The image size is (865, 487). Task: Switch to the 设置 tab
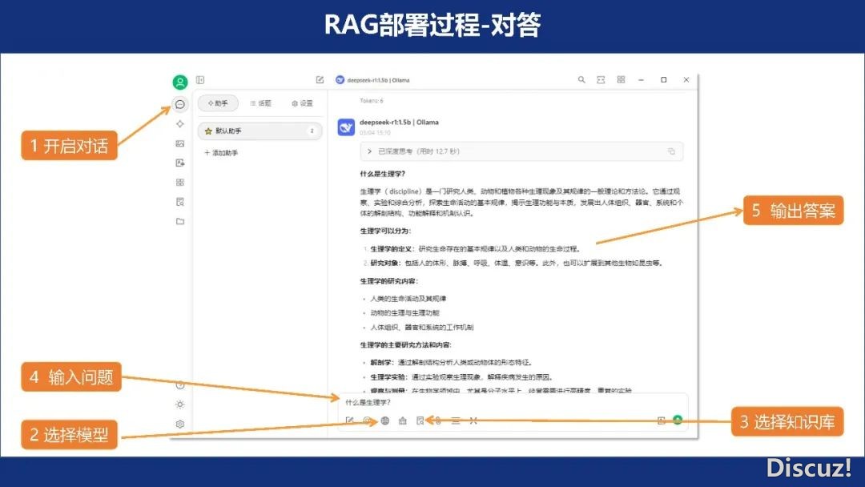302,103
